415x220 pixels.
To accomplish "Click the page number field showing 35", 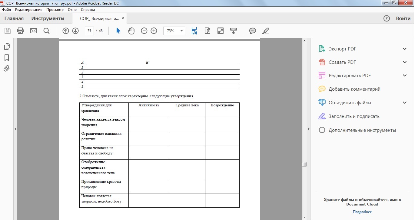I will coord(89,31).
